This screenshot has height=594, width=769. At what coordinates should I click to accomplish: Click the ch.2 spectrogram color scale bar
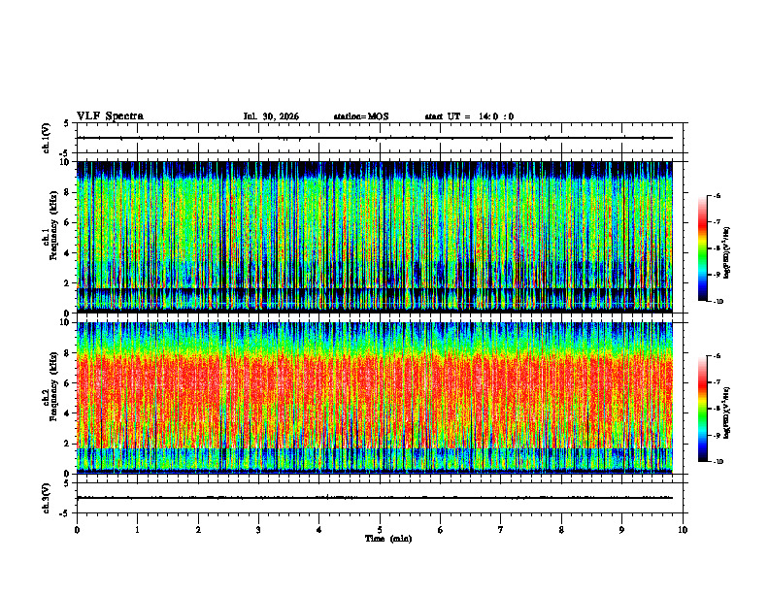click(702, 409)
